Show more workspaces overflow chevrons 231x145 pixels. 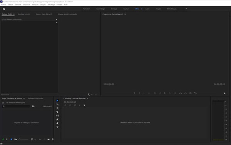pos(186,9)
